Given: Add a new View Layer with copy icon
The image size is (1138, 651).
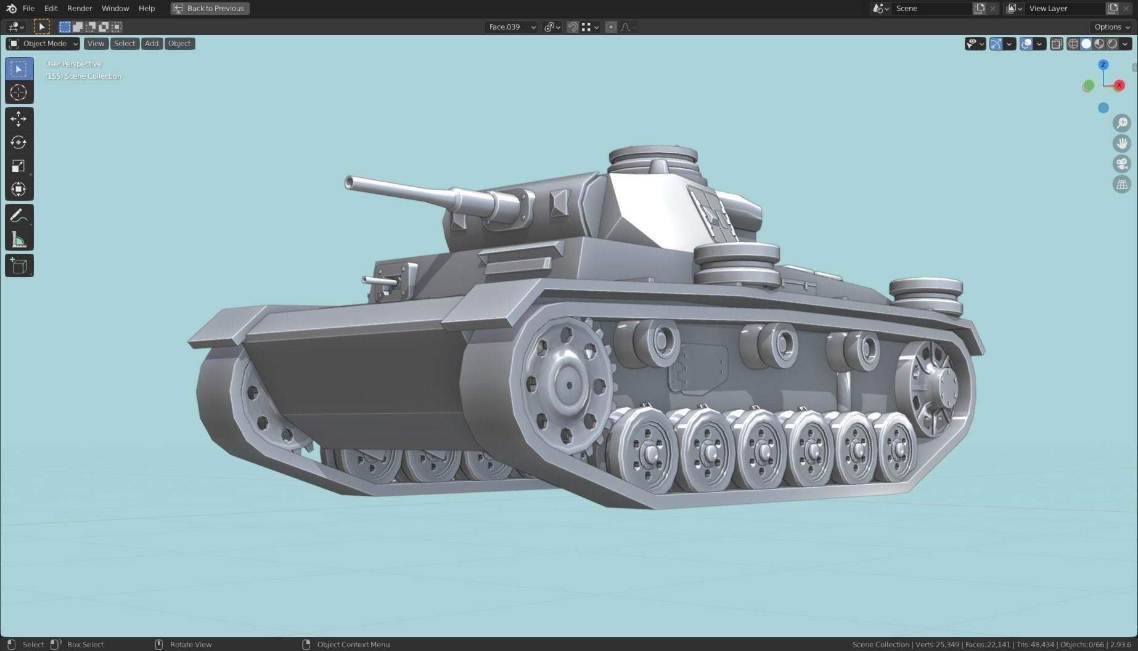Looking at the screenshot, I should [x=1113, y=8].
